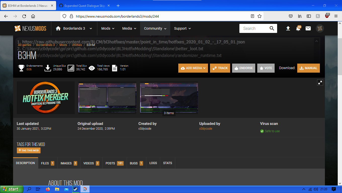Click the ENDORSE button
This screenshot has width=342, height=193.
coord(244,68)
